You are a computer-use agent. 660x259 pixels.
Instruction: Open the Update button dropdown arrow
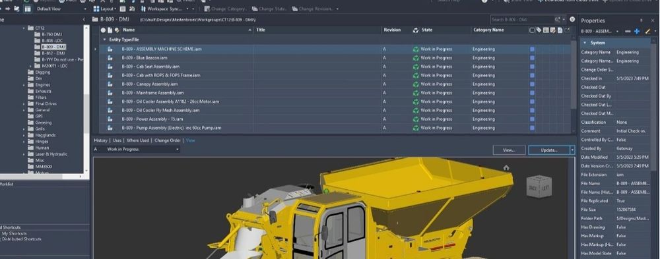pos(572,150)
